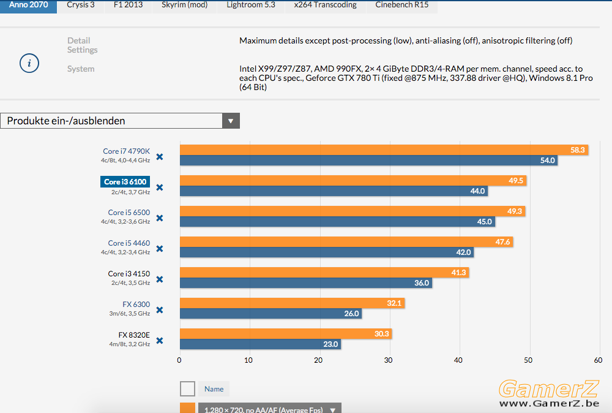Image resolution: width=612 pixels, height=413 pixels.
Task: Open the Core i5 4460 link
Action: (x=129, y=243)
